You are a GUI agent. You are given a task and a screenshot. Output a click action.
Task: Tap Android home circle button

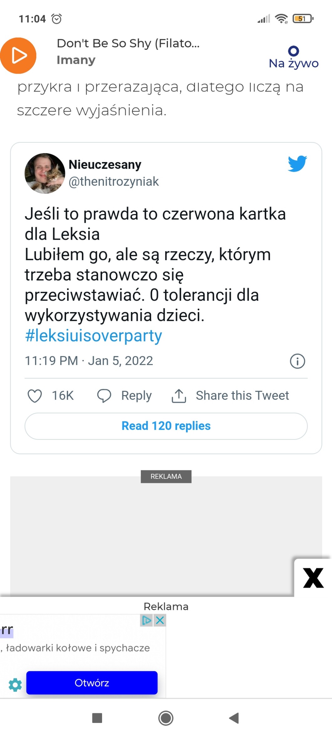(166, 718)
